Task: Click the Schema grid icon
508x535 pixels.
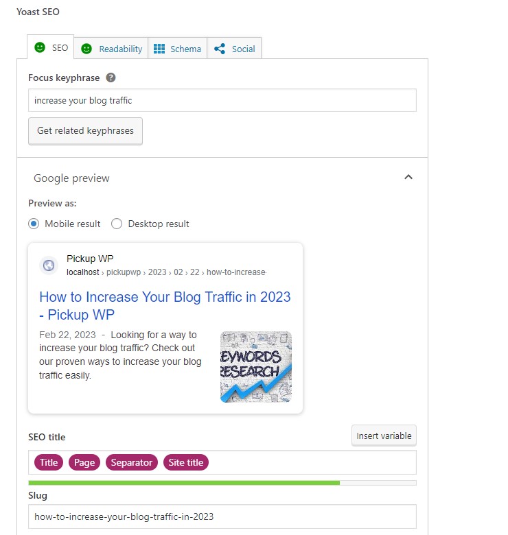Action: pyautogui.click(x=159, y=49)
